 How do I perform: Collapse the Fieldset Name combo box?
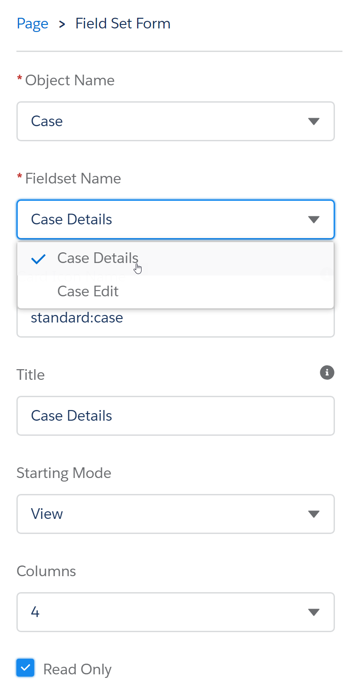pos(169,219)
